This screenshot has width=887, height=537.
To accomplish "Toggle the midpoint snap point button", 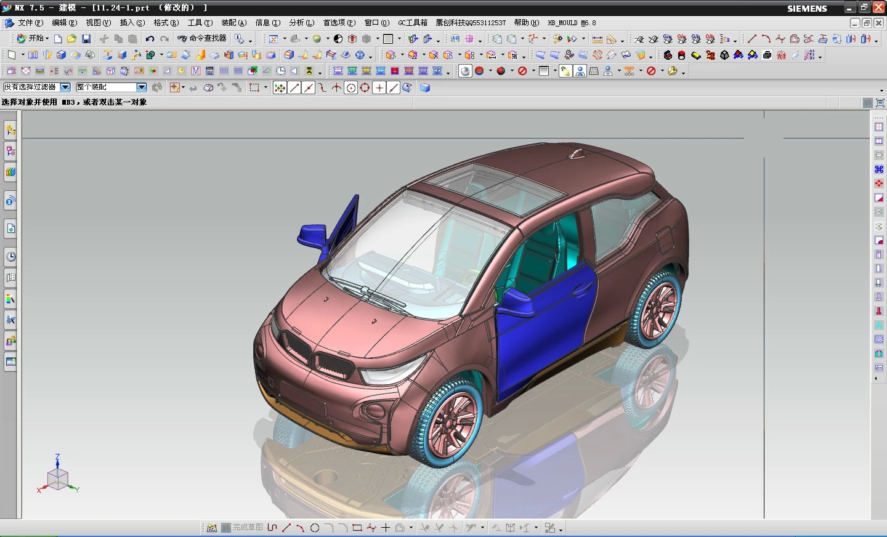I will pos(309,88).
